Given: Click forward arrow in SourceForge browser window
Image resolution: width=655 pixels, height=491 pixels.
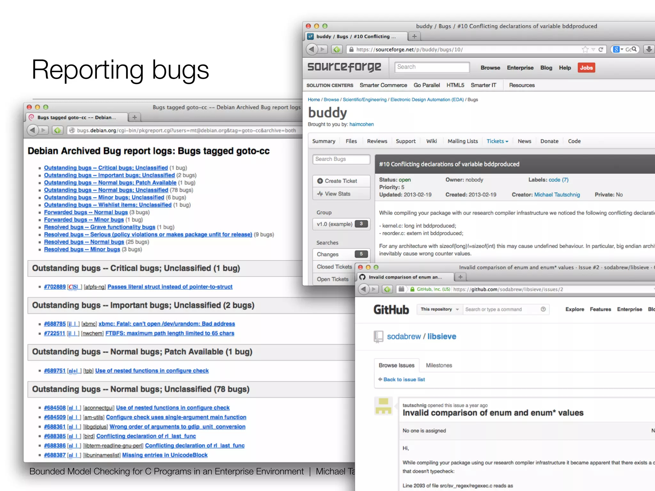Looking at the screenshot, I should tap(323, 49).
